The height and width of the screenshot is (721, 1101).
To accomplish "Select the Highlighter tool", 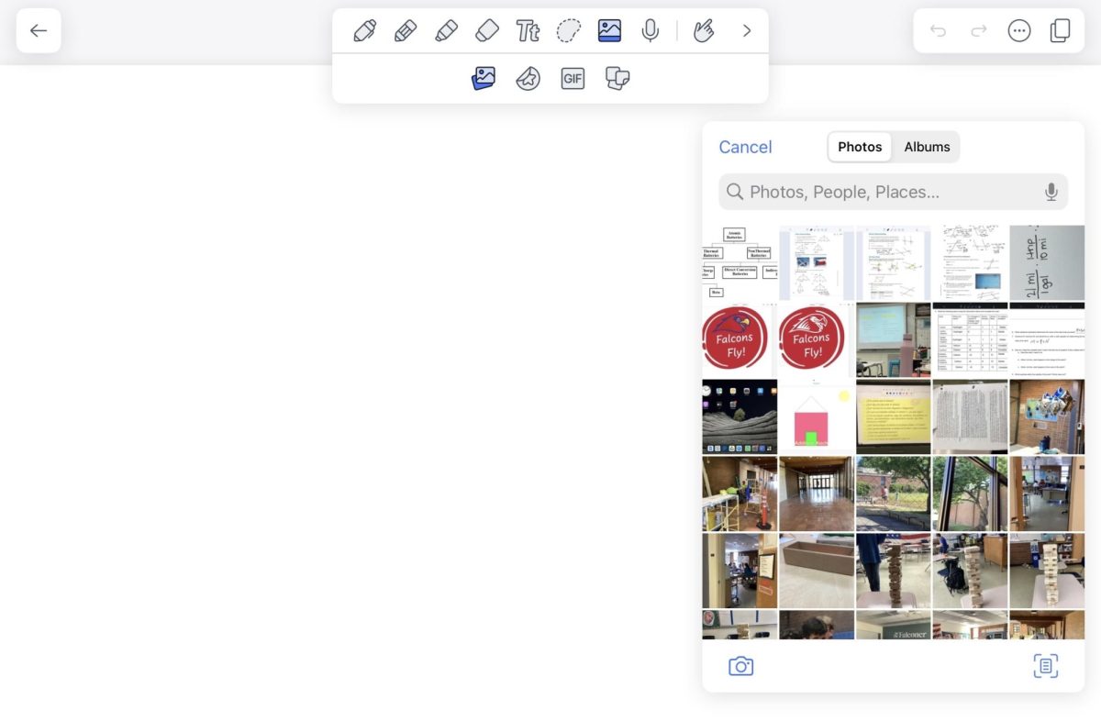I will [446, 31].
